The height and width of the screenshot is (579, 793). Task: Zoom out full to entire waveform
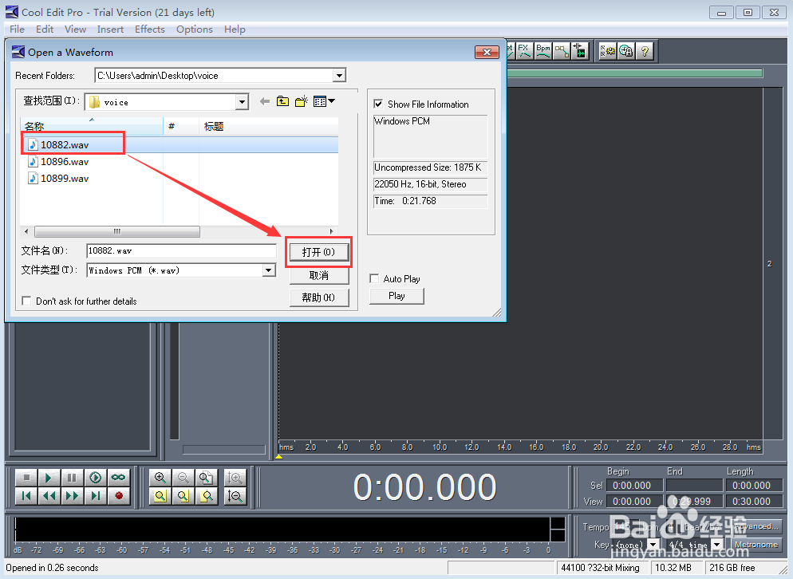point(206,478)
